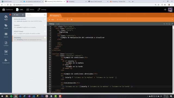Screen dimensions: 174x98
Task: Click the gear icon left of the avatar
Action: click(x=165, y=10)
